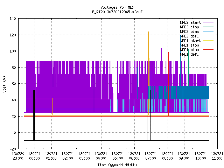
Task: Select the filename E_RT20130720212945.sfduZ subtitle
Action: tap(117, 12)
